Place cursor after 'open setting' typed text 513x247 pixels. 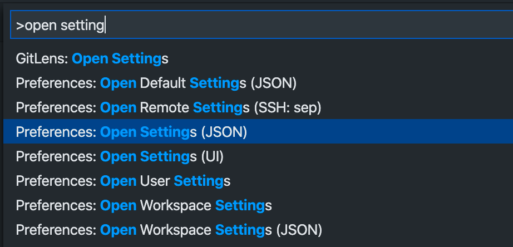coord(105,25)
